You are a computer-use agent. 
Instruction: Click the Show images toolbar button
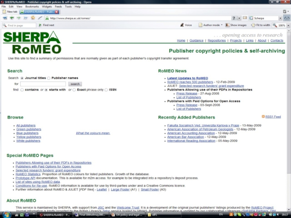pyautogui.click(x=236, y=25)
